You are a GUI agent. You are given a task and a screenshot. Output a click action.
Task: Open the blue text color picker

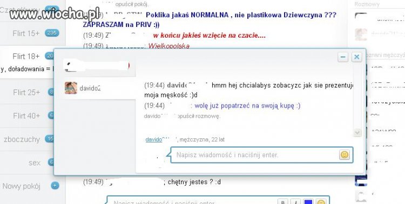pyautogui.click(x=308, y=201)
